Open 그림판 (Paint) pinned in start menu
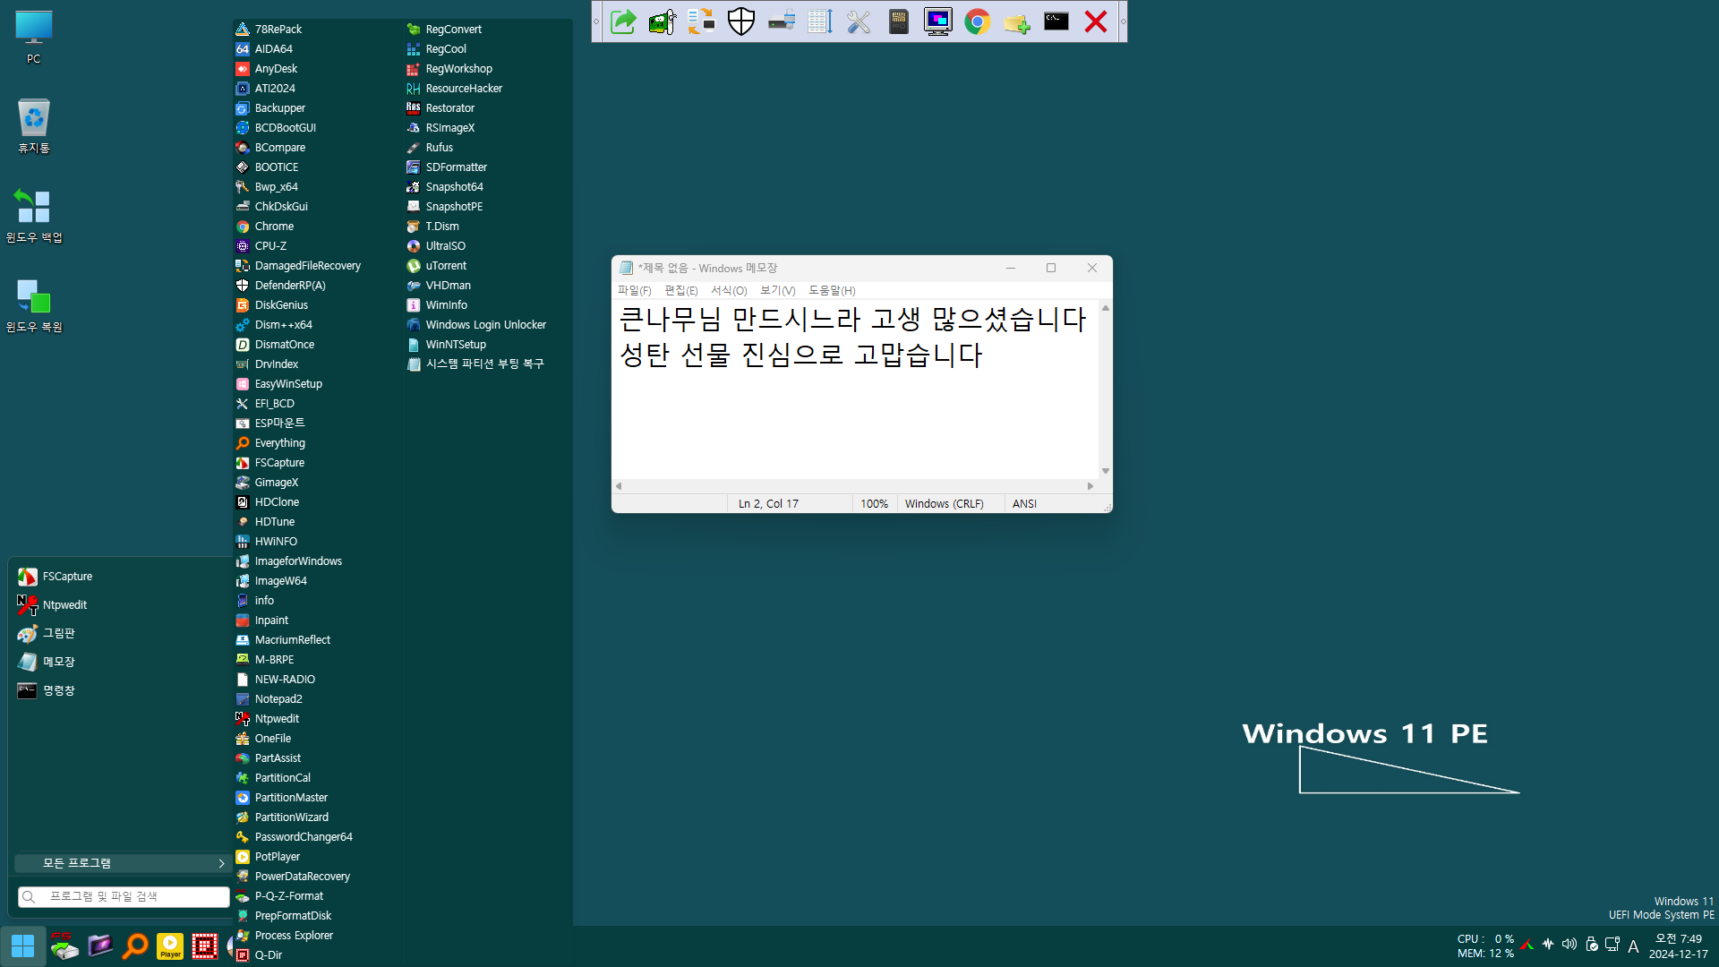The height and width of the screenshot is (967, 1719). 120,634
